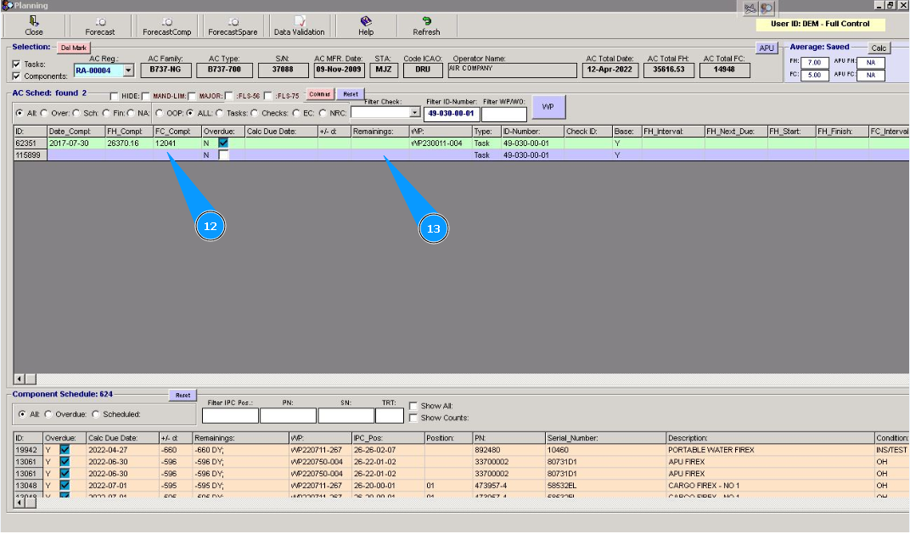Screen dimensions: 910x534
Task: Enable the HIDE checkbox
Action: (115, 96)
